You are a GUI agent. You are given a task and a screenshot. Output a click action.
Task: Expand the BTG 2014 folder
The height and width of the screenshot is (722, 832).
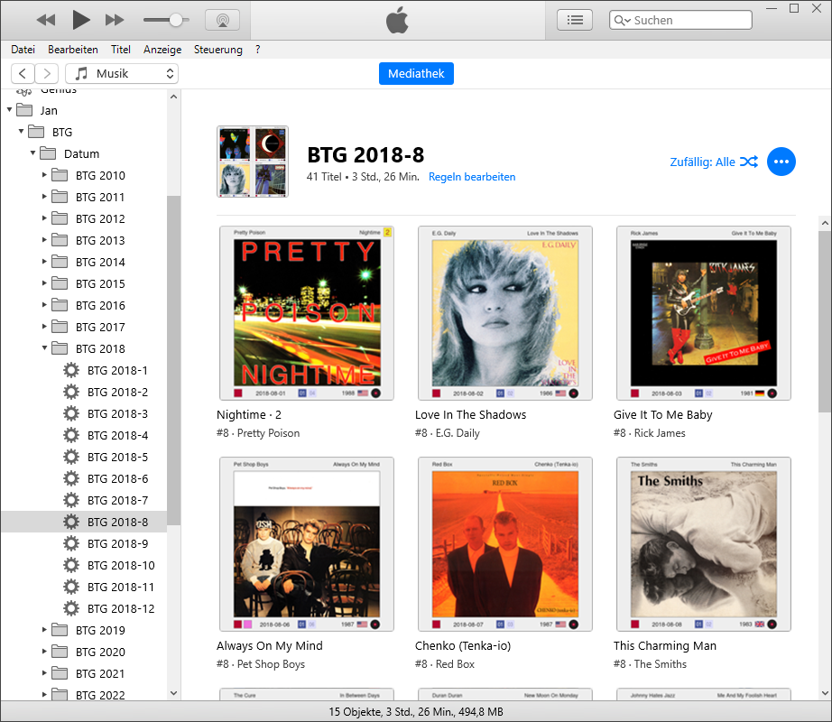pos(44,262)
